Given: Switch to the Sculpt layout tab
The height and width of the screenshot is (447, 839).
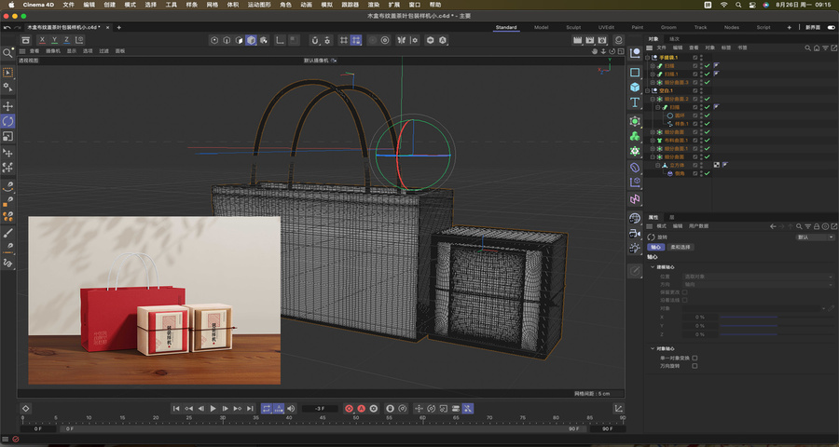Looking at the screenshot, I should click(573, 27).
